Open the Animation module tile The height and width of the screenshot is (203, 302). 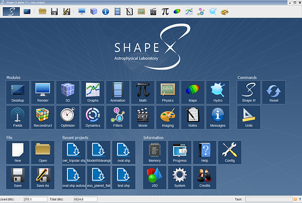(118, 92)
